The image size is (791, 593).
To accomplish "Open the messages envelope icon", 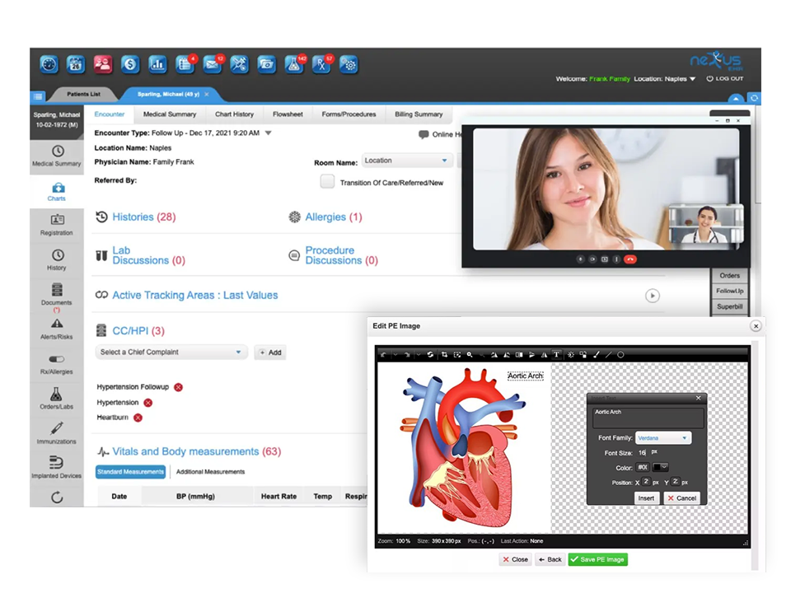I will [x=213, y=63].
